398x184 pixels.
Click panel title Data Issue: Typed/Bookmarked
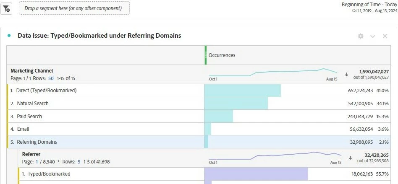[99, 36]
